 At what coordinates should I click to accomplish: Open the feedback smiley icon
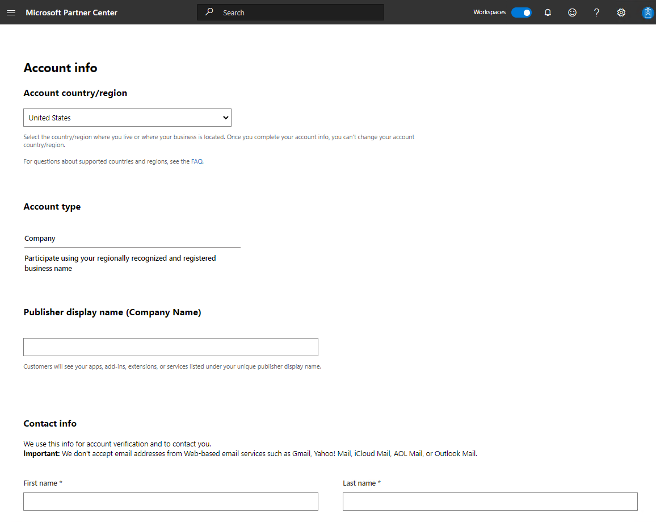(x=572, y=12)
